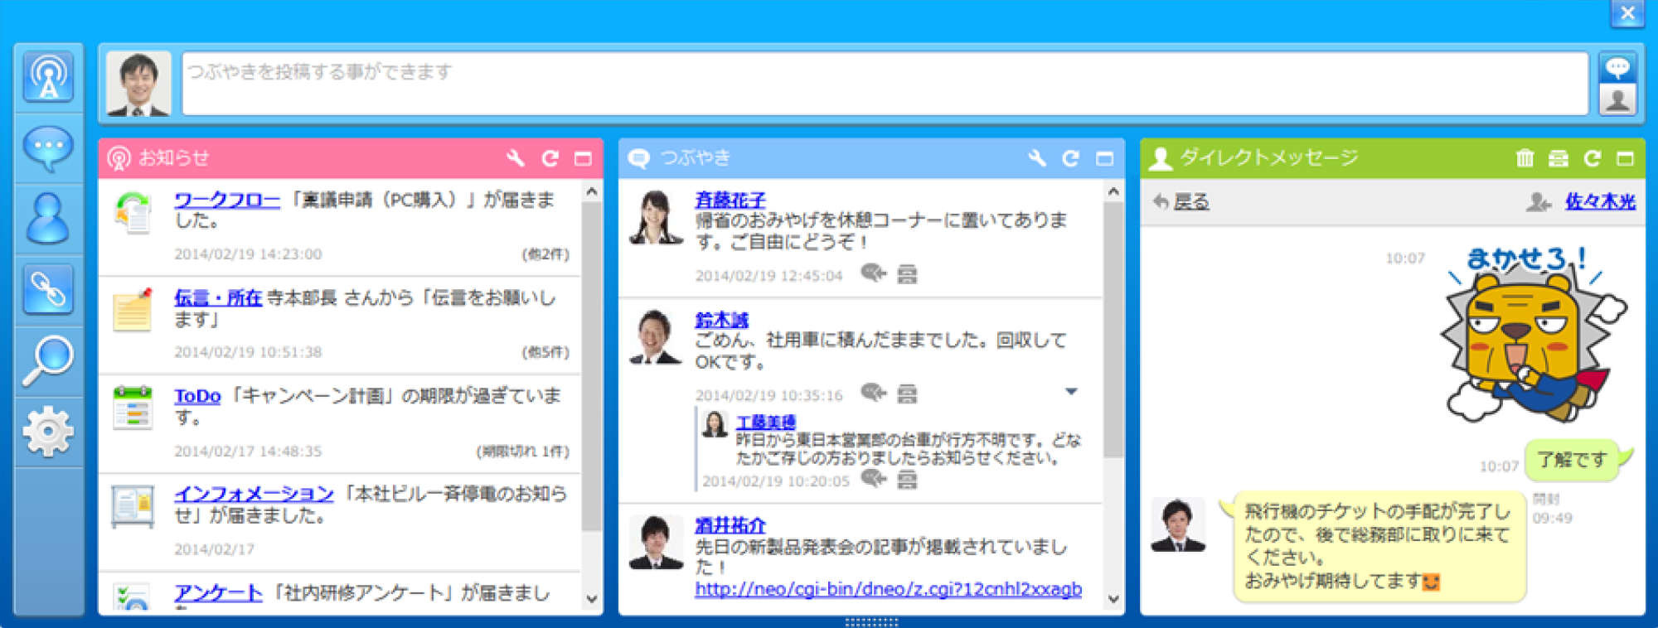Open the アンケート notification link
The height and width of the screenshot is (628, 1658).
218,592
